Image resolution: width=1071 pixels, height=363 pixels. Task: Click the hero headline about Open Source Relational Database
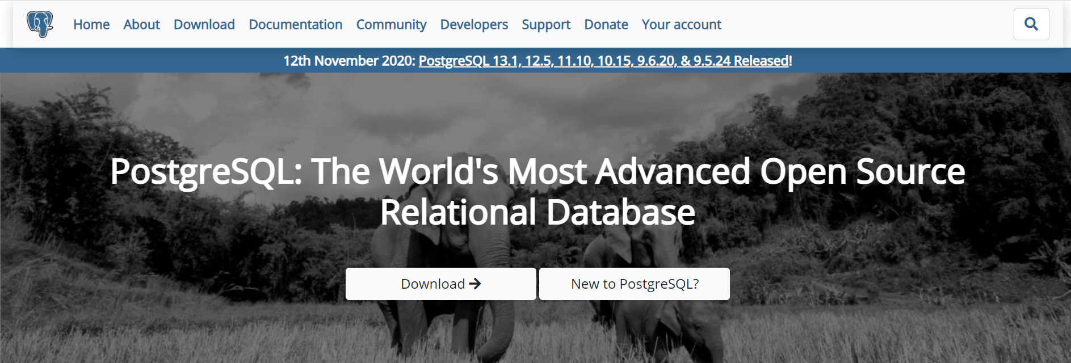537,192
